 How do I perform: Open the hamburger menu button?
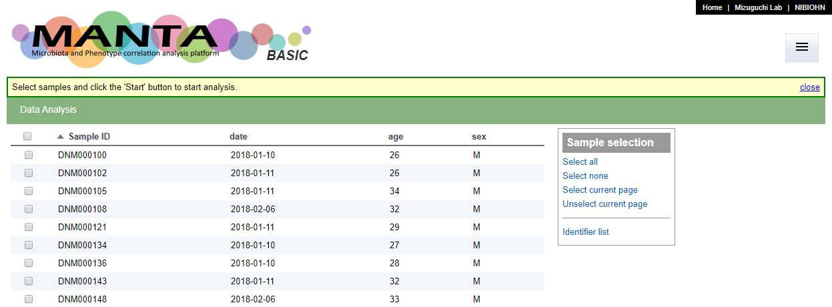coord(802,47)
